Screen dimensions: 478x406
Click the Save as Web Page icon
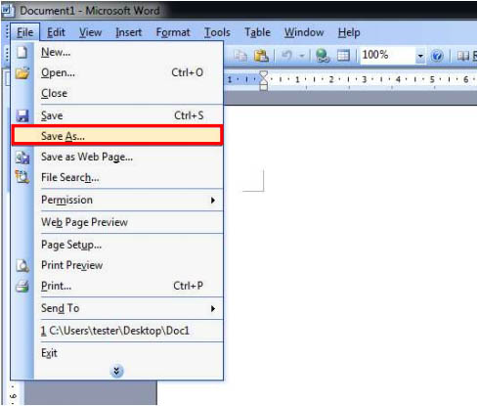click(22, 158)
